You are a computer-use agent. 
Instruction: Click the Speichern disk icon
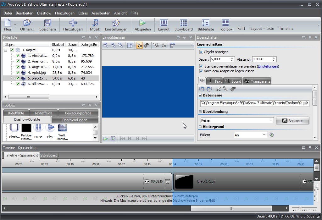pos(47,23)
